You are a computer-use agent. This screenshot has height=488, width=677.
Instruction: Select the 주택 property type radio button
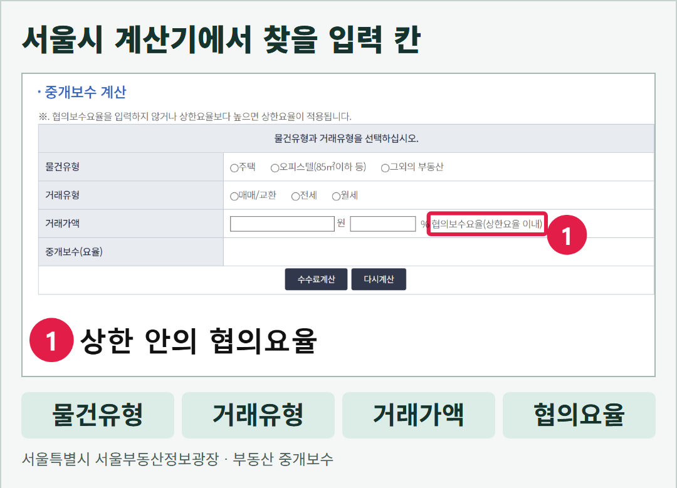coord(234,168)
